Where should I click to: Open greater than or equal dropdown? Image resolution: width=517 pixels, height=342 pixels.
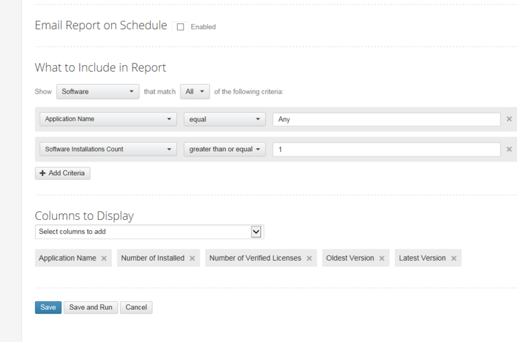pos(224,149)
